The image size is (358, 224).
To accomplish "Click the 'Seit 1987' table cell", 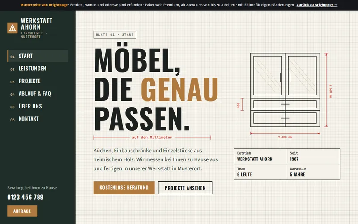I will click(x=314, y=156).
